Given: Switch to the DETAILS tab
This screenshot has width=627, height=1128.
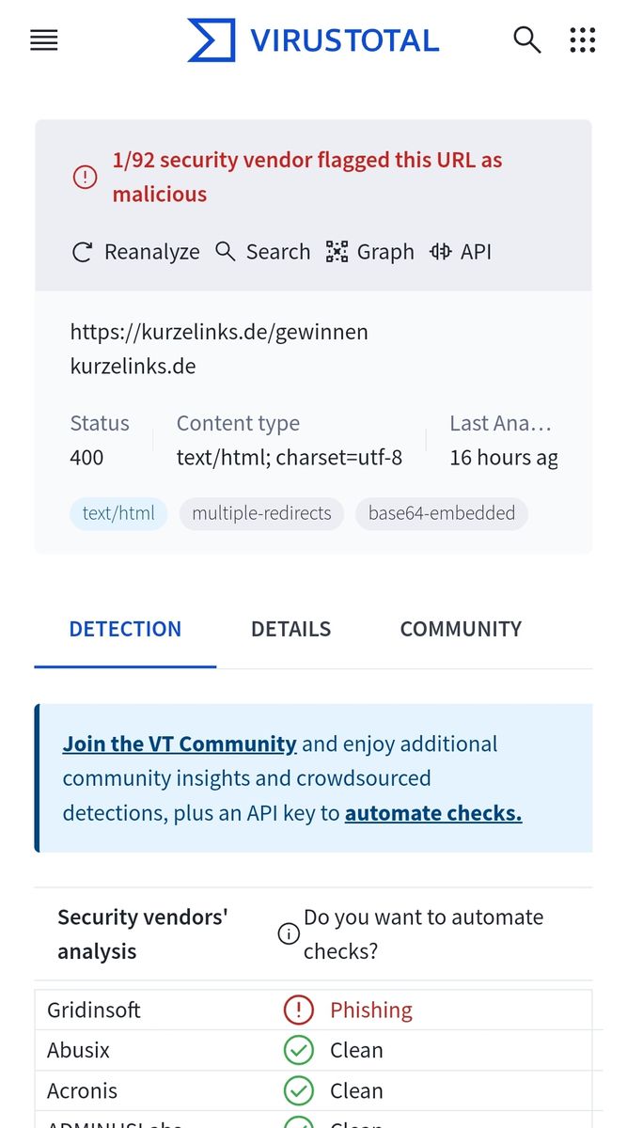Looking at the screenshot, I should tap(290, 629).
